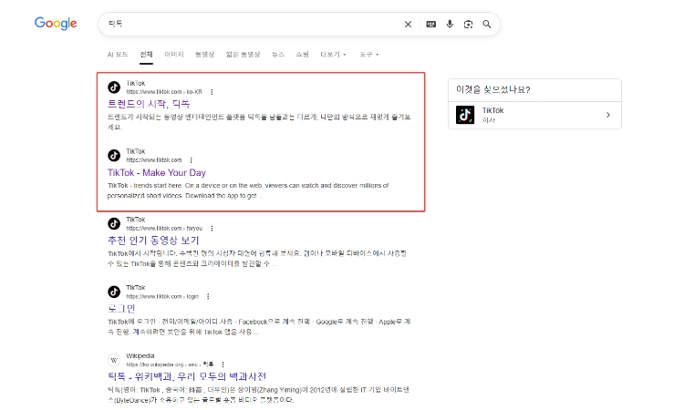This screenshot has width=684, height=410.
Task: Open the three-dot menu beside the foryou URL
Action: (x=212, y=229)
